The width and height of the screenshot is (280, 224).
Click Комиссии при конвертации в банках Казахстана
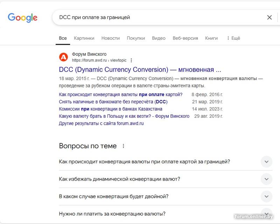(111, 109)
